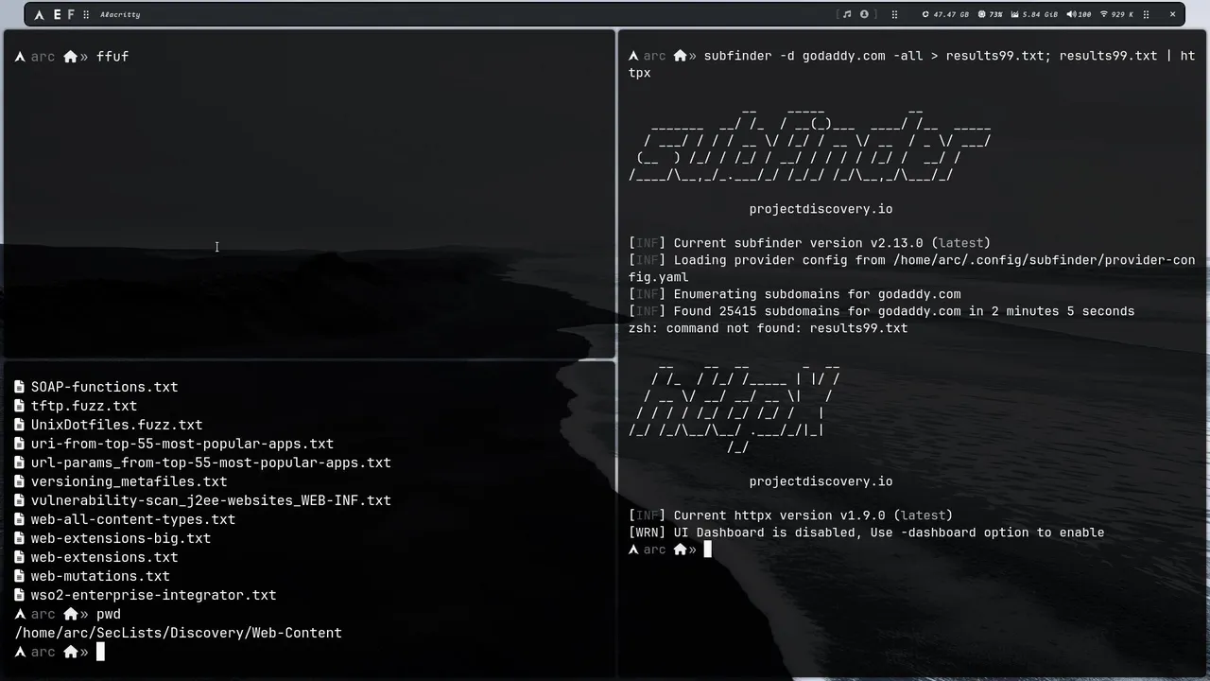The width and height of the screenshot is (1210, 681).
Task: Click web-all-content-types.txt file name
Action: click(x=133, y=519)
